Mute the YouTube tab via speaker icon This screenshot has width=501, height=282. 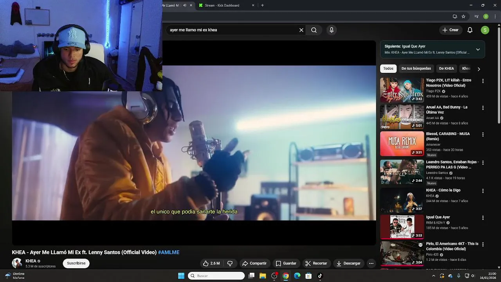point(184,5)
